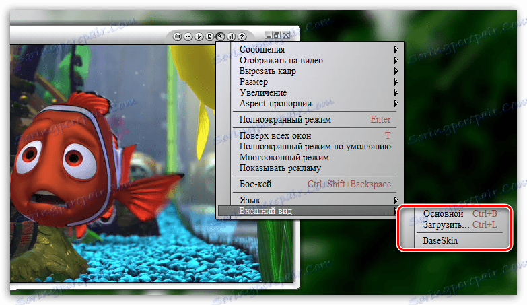
Task: Close the player window
Action: [x=286, y=35]
